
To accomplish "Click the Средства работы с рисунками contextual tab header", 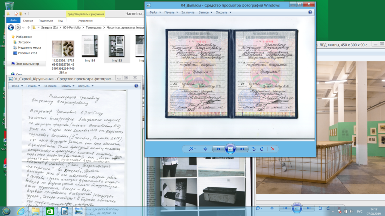I will [x=86, y=14].
